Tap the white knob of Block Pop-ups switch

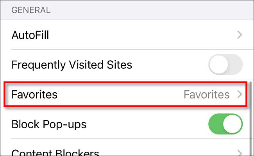pyautogui.click(x=232, y=124)
